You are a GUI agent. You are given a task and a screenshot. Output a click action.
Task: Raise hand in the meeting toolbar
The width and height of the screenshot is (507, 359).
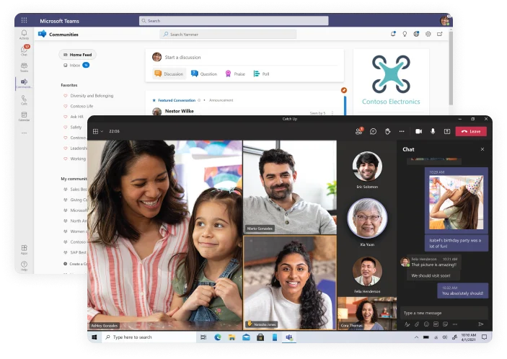[x=387, y=131]
